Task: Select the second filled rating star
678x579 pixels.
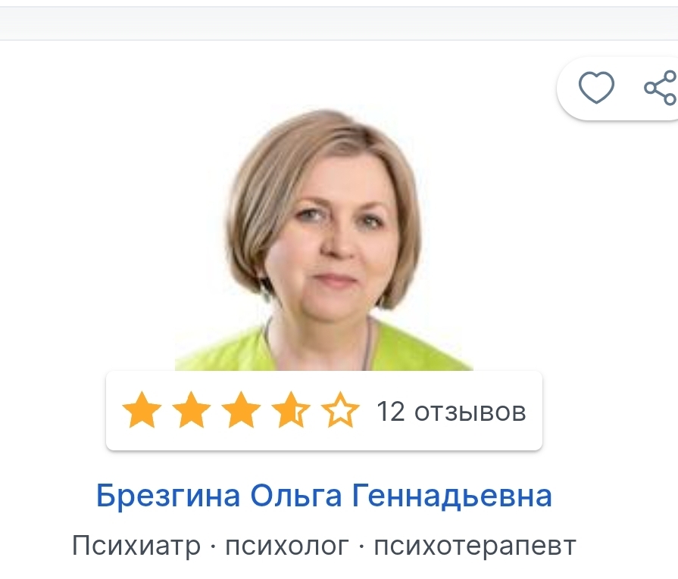Action: click(192, 410)
